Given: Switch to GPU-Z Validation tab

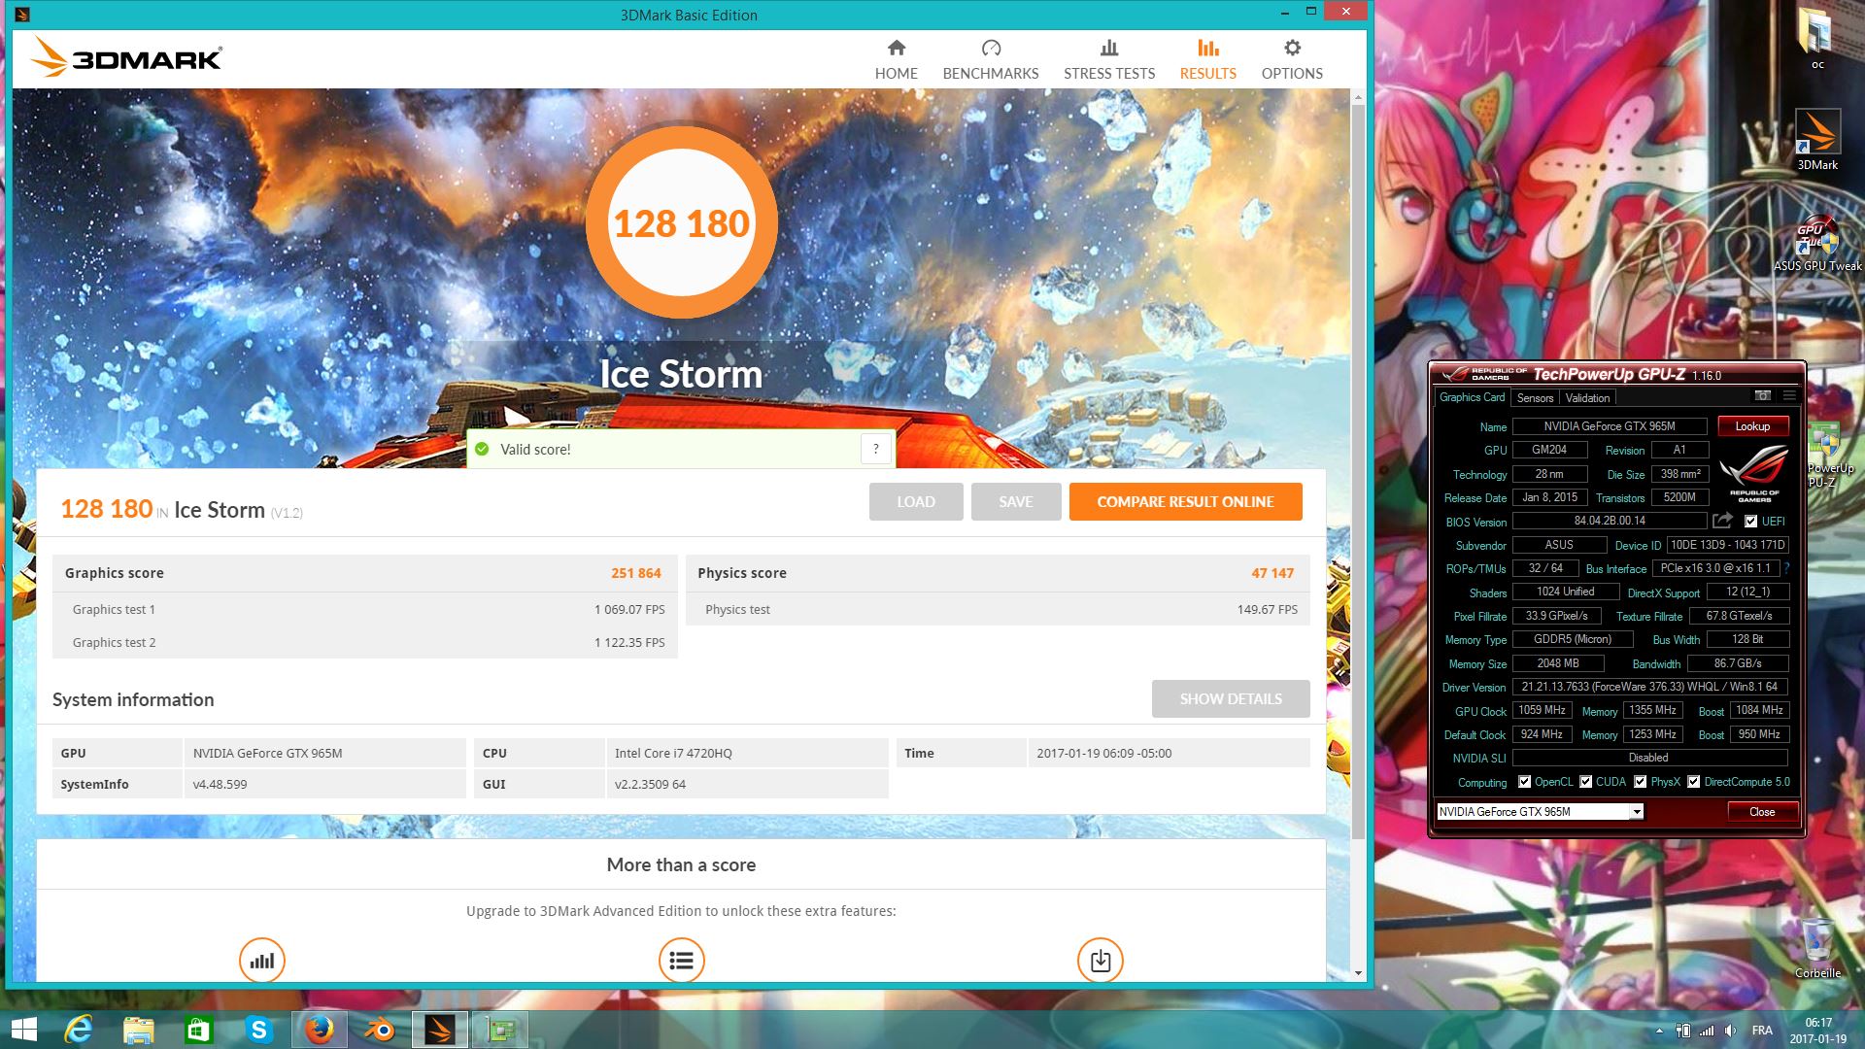Looking at the screenshot, I should click(x=1587, y=398).
